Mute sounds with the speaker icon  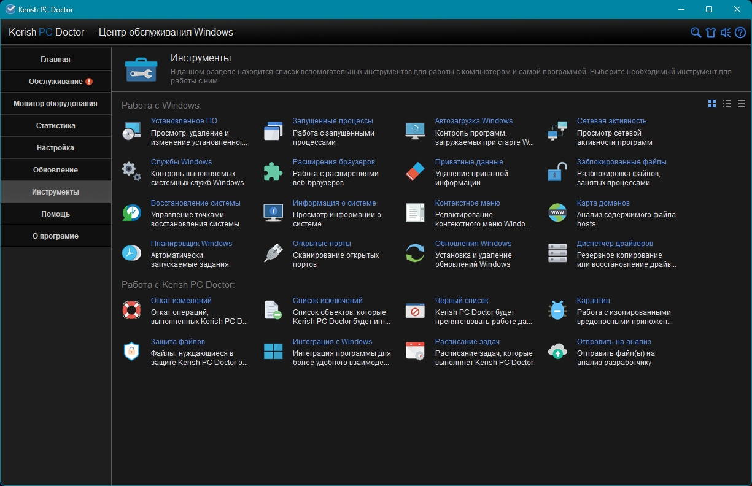pyautogui.click(x=726, y=33)
